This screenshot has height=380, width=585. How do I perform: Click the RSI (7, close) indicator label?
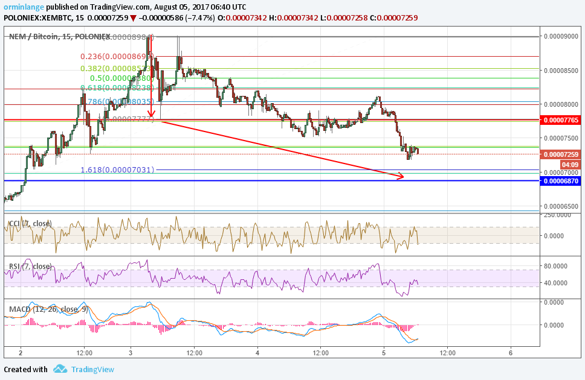tap(30, 267)
